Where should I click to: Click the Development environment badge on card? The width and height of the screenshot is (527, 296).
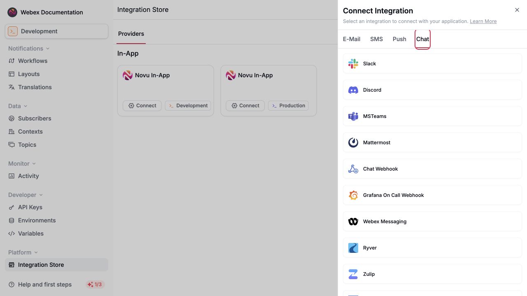(x=188, y=106)
